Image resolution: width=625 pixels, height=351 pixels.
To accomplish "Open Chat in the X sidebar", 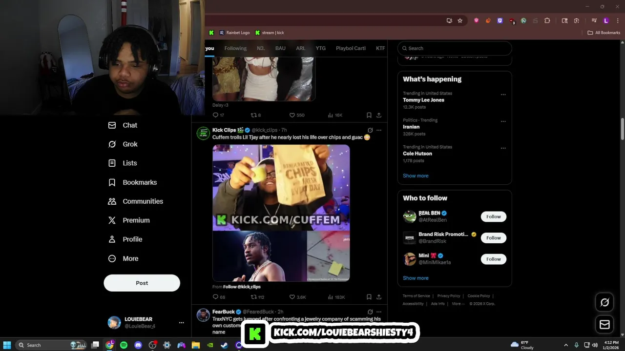I will 123,125.
